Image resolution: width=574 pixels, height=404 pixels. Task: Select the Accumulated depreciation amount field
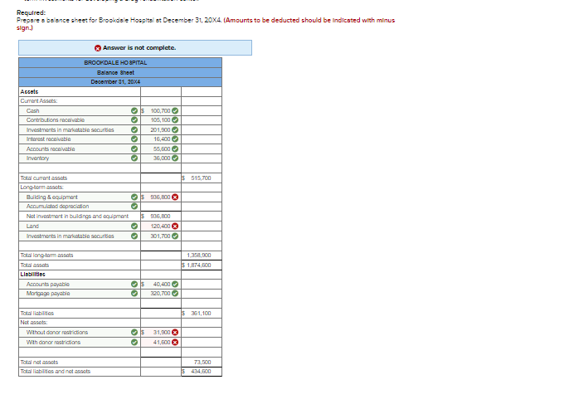pos(161,207)
